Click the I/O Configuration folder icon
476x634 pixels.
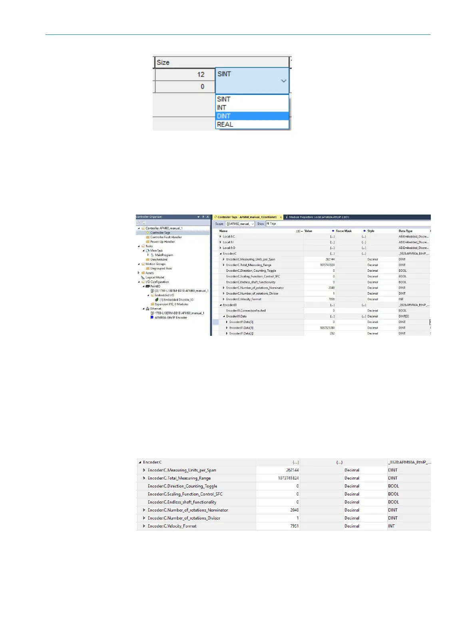tap(143, 282)
